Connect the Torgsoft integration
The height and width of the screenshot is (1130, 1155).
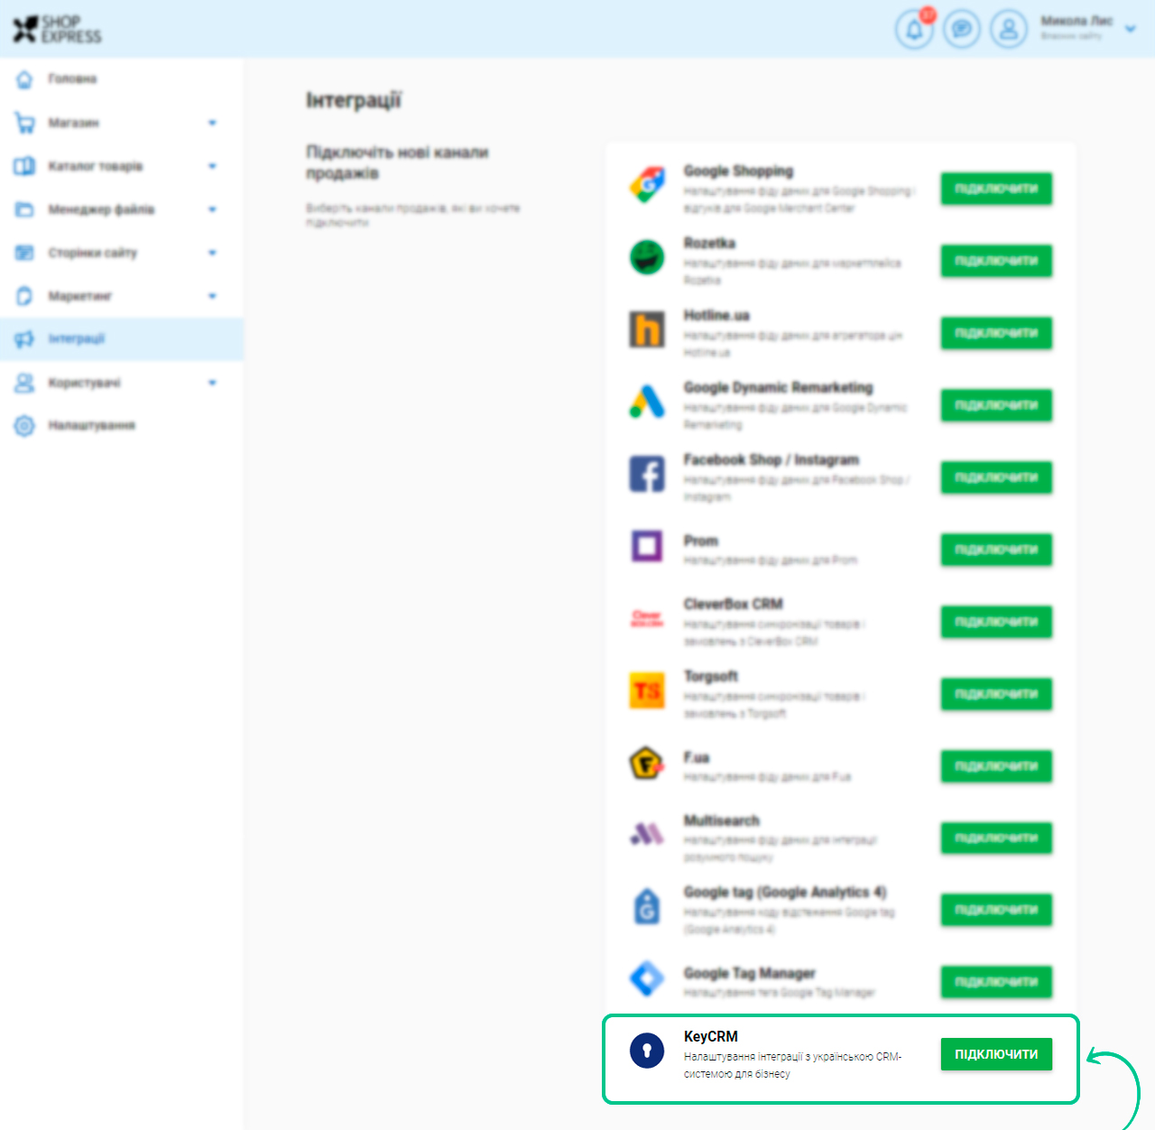(996, 694)
